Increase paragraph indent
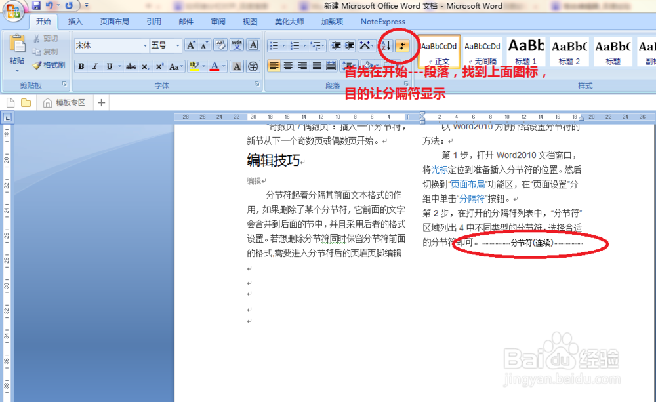Image resolution: width=656 pixels, height=402 pixels. (x=350, y=45)
